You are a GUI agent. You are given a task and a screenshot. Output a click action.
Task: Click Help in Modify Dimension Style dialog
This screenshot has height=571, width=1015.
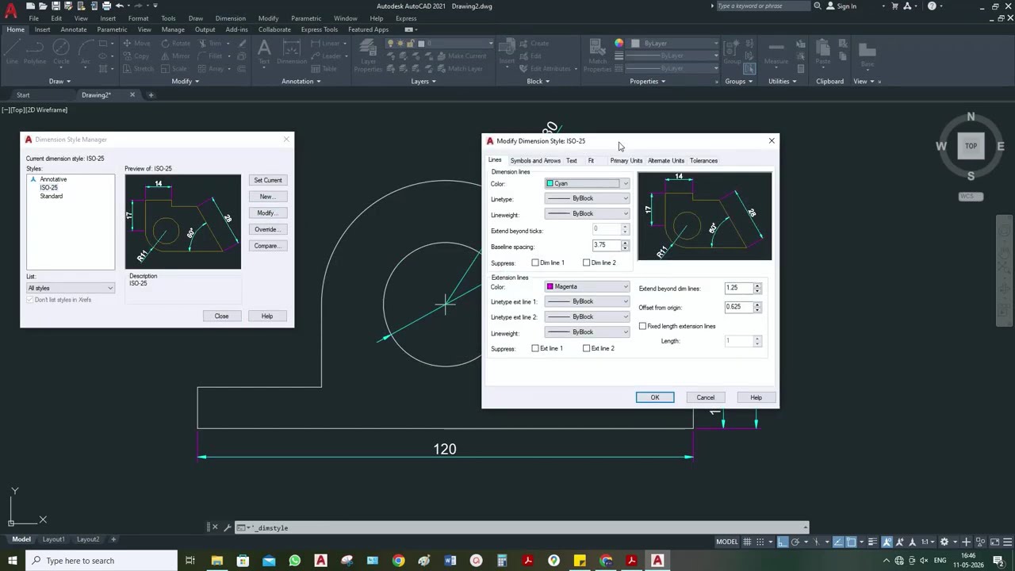756,397
